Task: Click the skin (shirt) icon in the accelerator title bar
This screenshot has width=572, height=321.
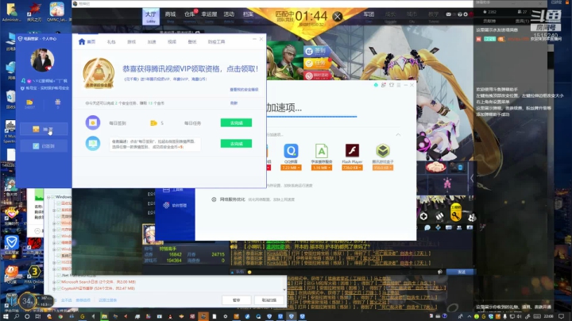Action: (392, 85)
